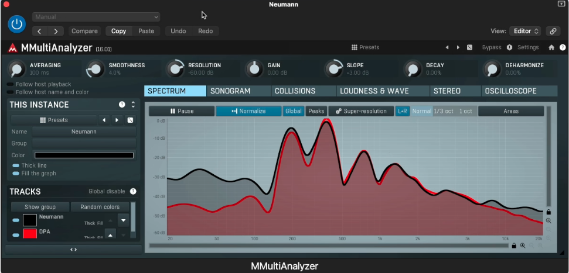This screenshot has width=569, height=273.
Task: Open the Oscilloscope tab
Action: tap(519, 91)
